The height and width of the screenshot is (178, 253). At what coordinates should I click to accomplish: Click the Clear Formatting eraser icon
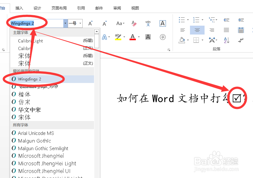134,23
